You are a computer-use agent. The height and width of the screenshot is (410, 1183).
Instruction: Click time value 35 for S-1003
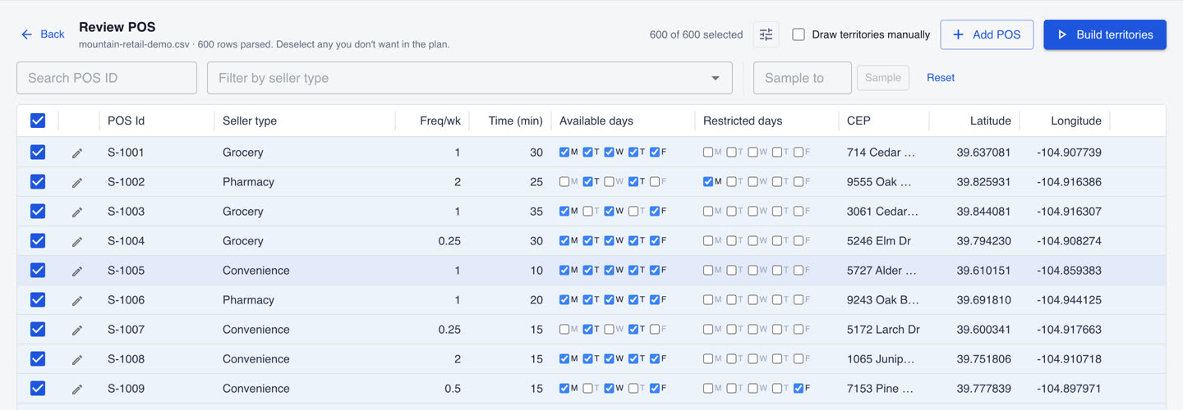[x=536, y=212]
